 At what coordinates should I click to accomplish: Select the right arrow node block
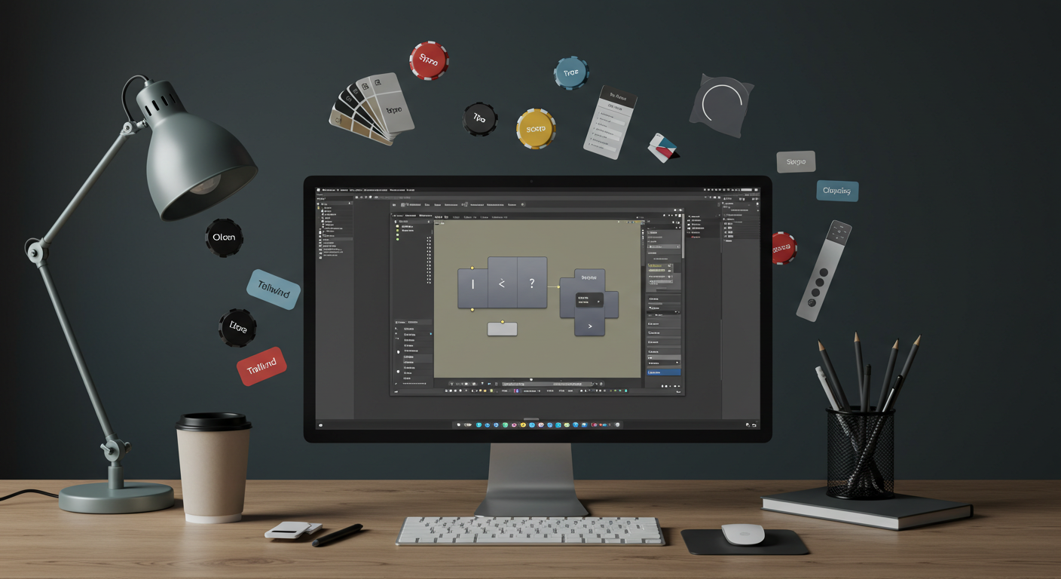point(589,326)
